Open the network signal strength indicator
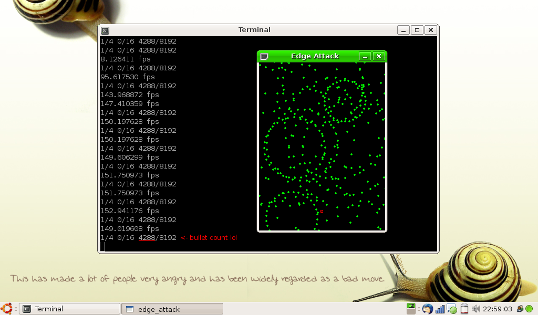 (440, 309)
